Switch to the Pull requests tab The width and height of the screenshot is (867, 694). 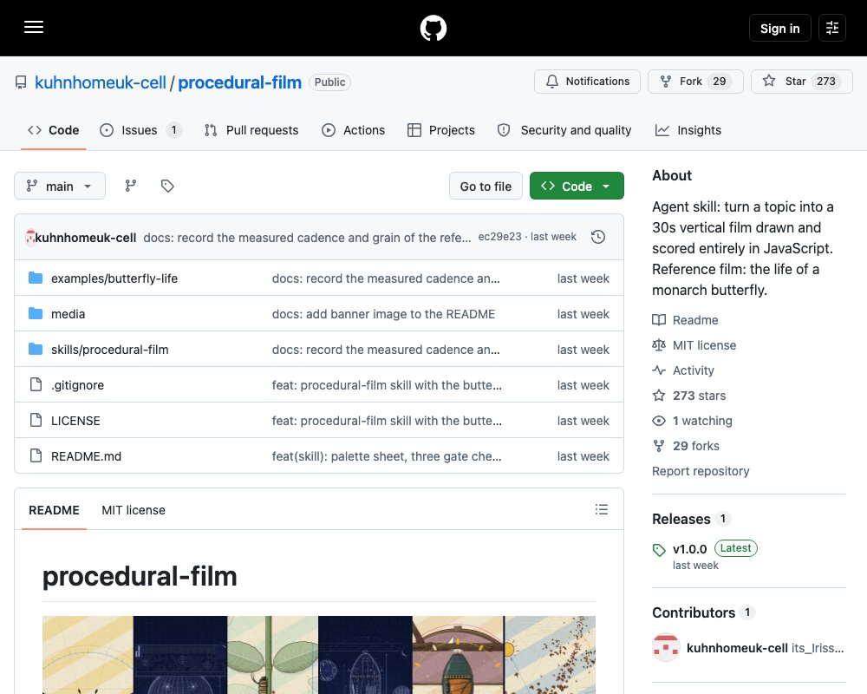click(x=251, y=130)
